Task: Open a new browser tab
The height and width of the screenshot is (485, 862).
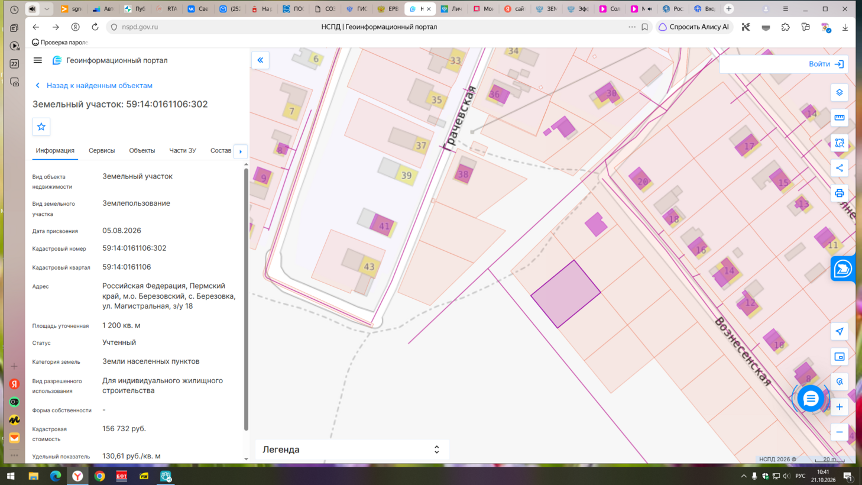Action: [729, 9]
